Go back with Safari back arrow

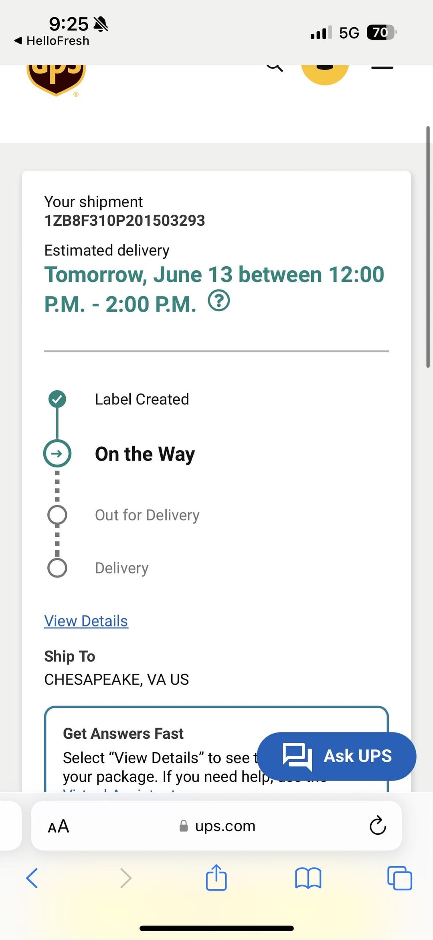tap(32, 878)
